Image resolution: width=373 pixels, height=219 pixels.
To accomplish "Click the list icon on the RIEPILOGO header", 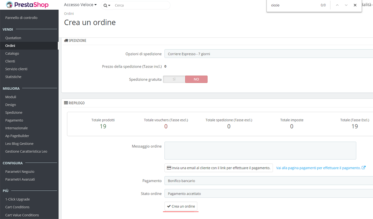I will point(65,103).
